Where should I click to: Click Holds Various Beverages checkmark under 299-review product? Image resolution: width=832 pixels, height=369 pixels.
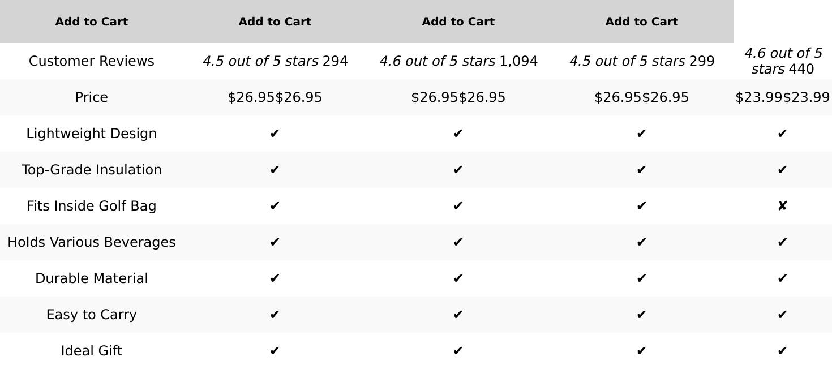pos(641,242)
